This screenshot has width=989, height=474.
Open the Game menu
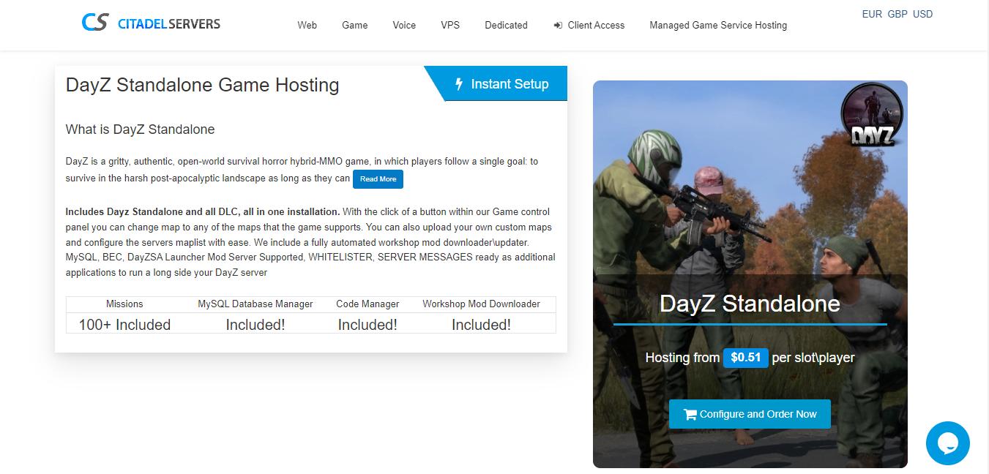pyautogui.click(x=355, y=25)
